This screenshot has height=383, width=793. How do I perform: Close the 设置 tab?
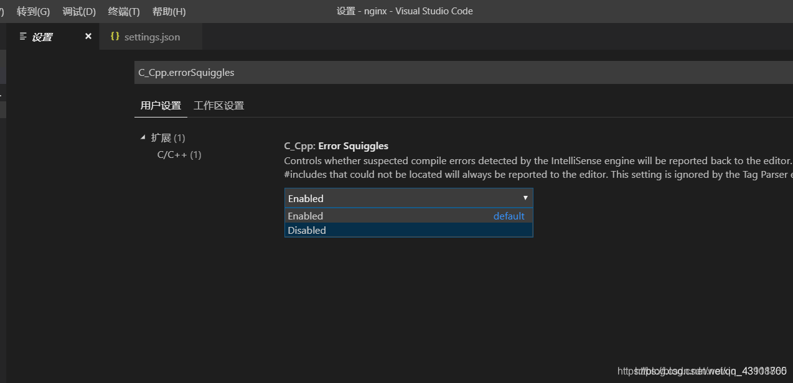click(88, 37)
